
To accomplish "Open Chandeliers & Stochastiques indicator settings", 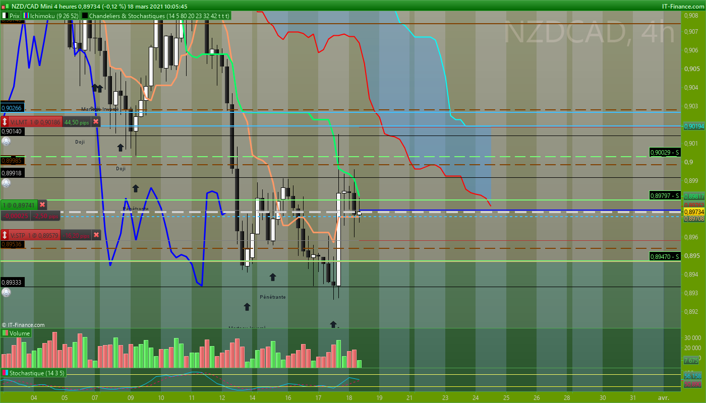I will point(159,16).
